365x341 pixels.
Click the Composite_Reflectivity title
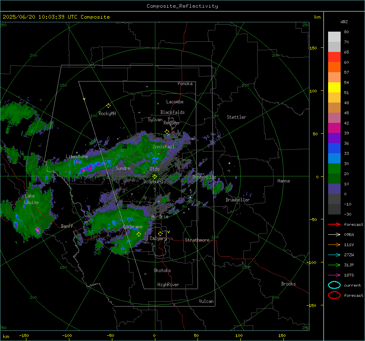coord(182,6)
